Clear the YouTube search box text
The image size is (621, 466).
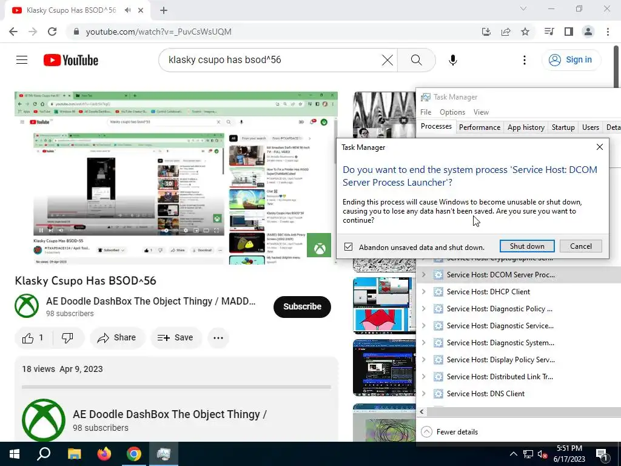pyautogui.click(x=387, y=60)
